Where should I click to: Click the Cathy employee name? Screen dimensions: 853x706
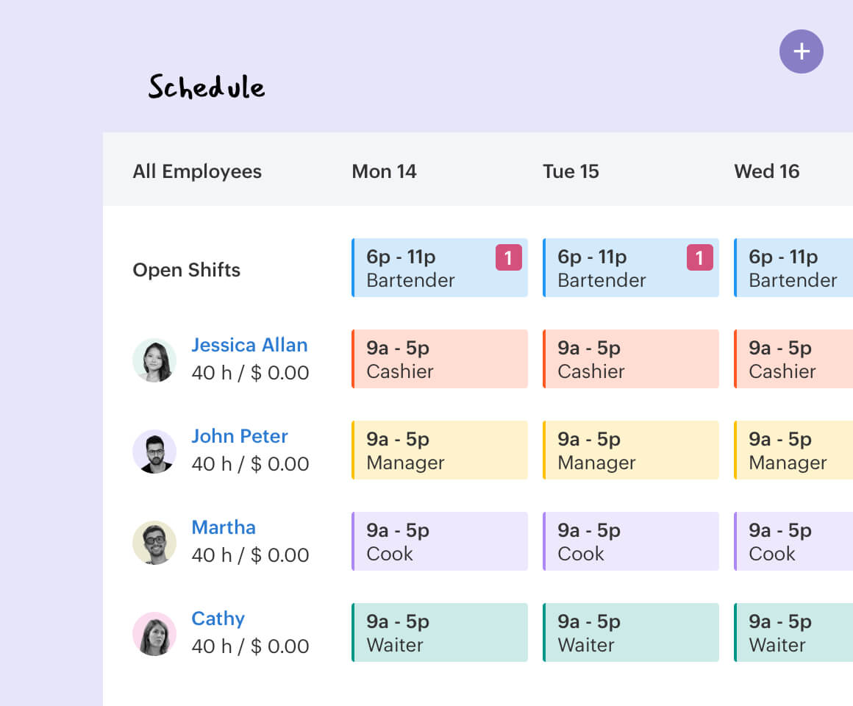pos(218,618)
